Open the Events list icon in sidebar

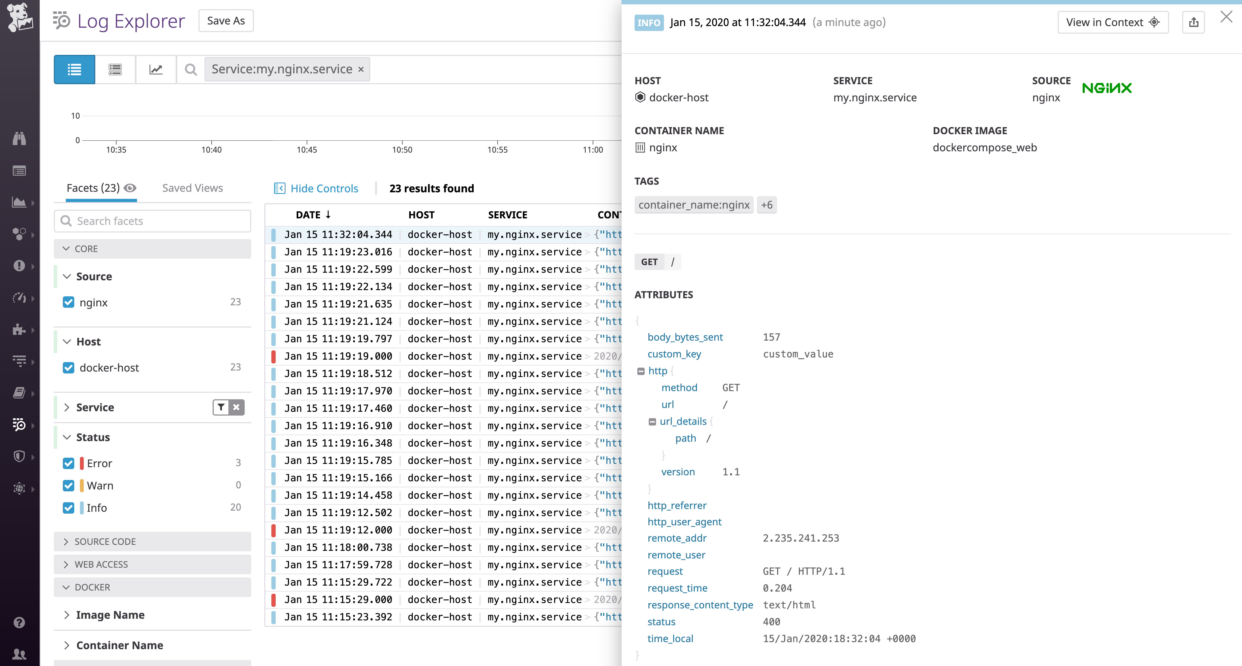(19, 171)
